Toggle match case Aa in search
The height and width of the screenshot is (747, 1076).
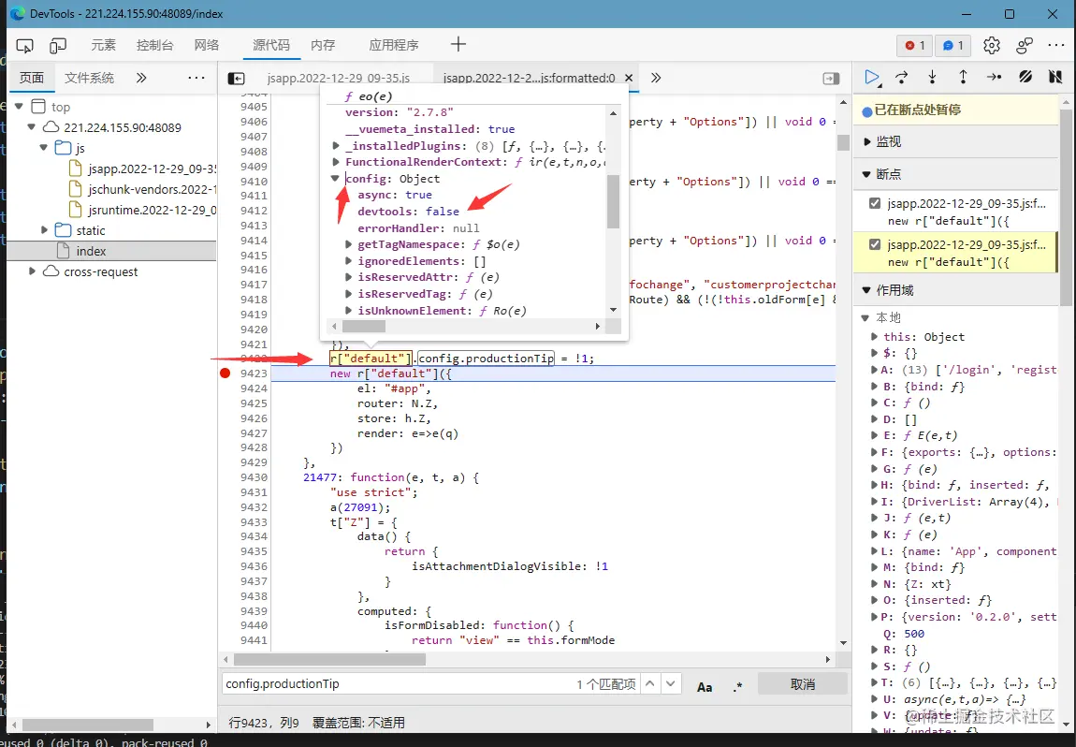click(x=705, y=686)
